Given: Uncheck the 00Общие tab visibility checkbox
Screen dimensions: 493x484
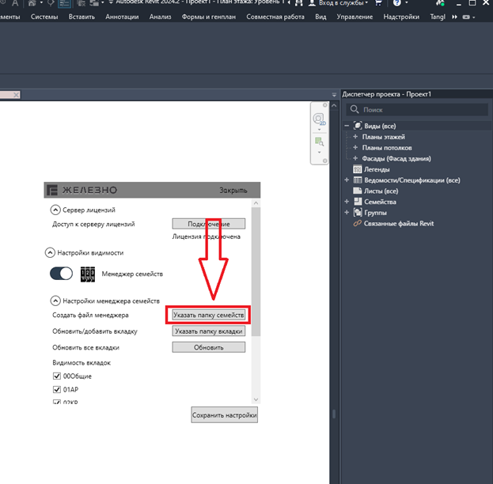Looking at the screenshot, I should pyautogui.click(x=57, y=376).
